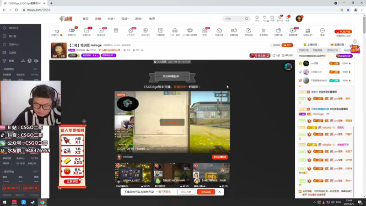Click the red post-update button in bottom banner
Screen dimensions: 366x206
(x=206, y=192)
